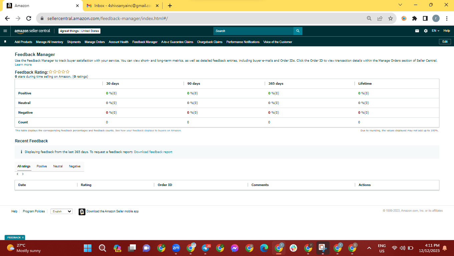Follow the Learn more link

tap(23, 65)
